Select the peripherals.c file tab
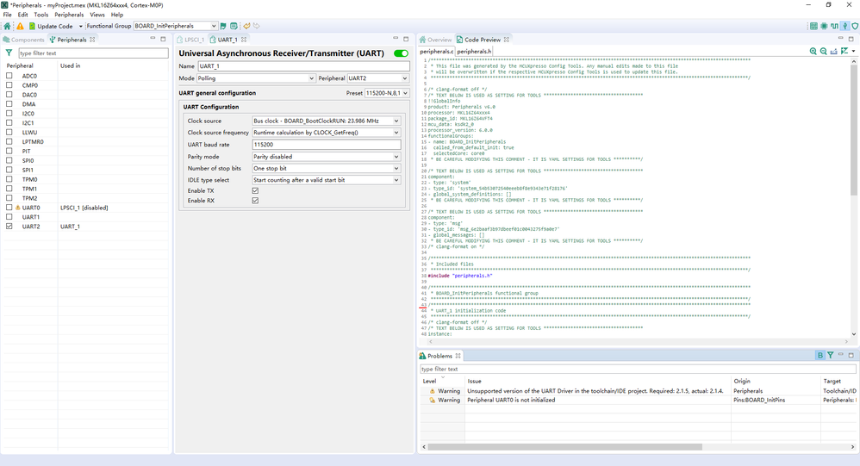 click(x=437, y=52)
